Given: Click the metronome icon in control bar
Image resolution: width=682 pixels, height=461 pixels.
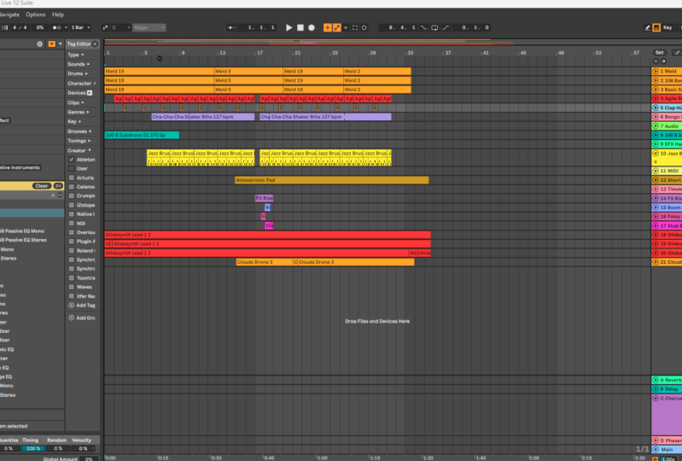Looking at the screenshot, I should click(x=56, y=27).
